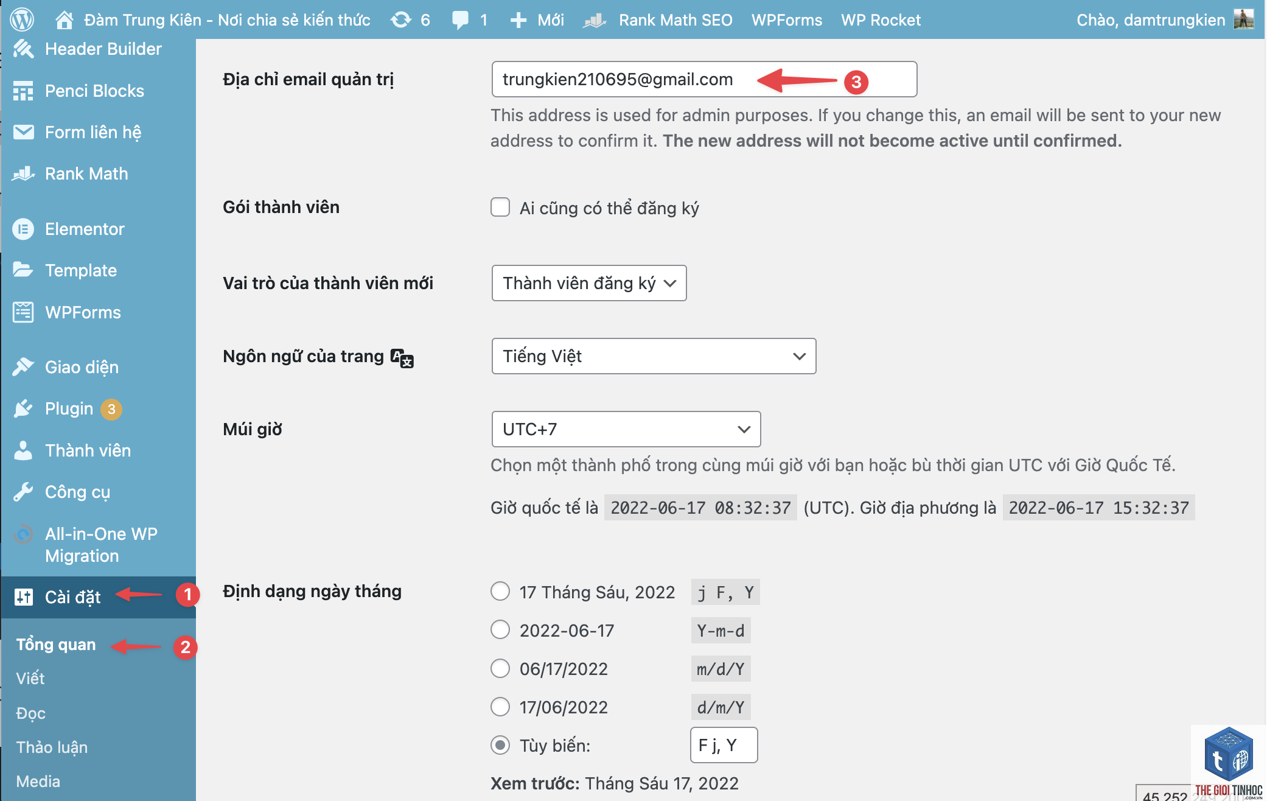Click the plus icon beside Mới

pos(518,20)
